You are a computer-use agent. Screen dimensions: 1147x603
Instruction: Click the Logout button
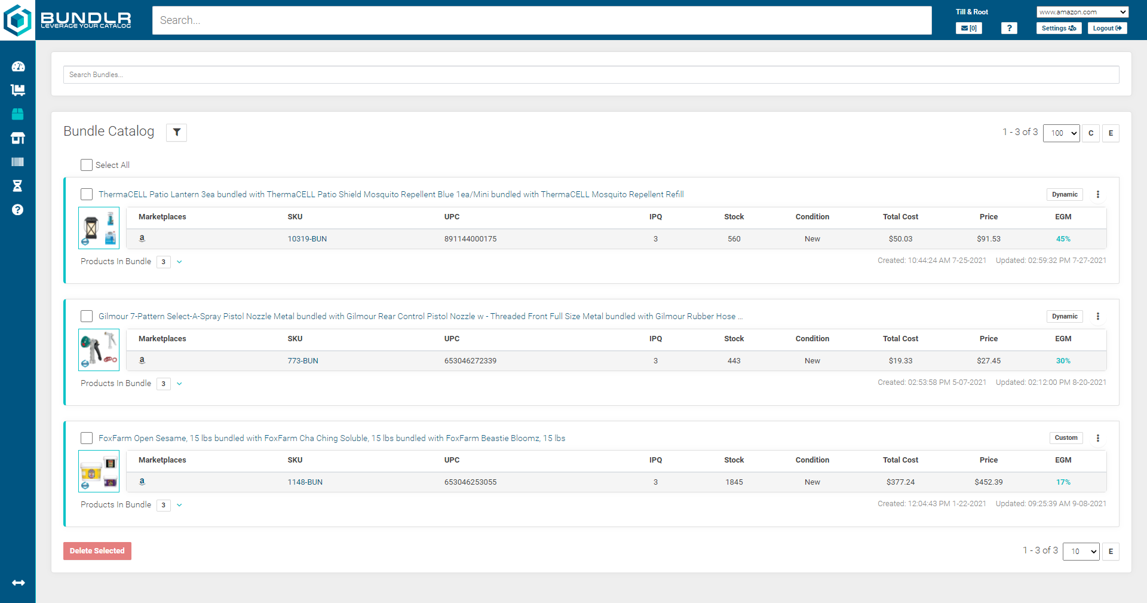point(1107,28)
